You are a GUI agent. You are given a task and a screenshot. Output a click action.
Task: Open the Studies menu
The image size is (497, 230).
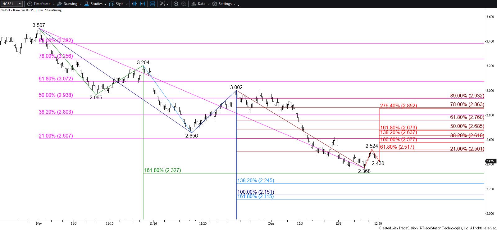coord(96,4)
